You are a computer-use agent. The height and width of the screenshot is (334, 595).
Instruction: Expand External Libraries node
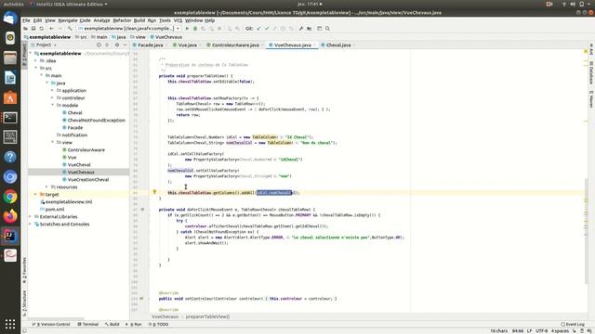[x=31, y=216]
